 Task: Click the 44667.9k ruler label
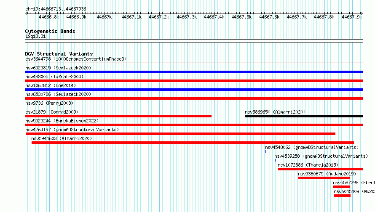click(x=352, y=17)
